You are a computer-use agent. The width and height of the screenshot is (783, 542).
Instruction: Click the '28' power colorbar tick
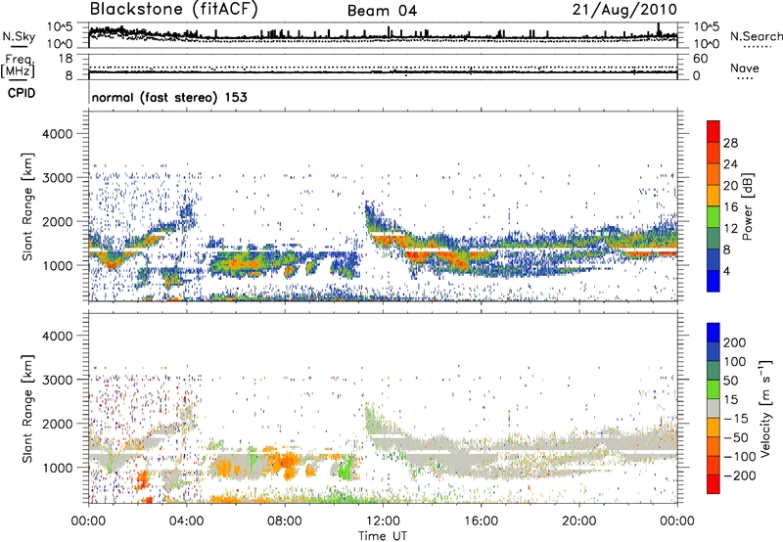coord(730,143)
